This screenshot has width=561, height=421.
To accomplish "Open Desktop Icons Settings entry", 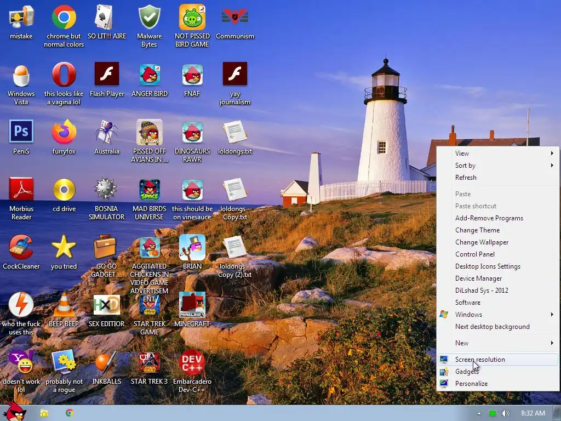I will (x=497, y=266).
